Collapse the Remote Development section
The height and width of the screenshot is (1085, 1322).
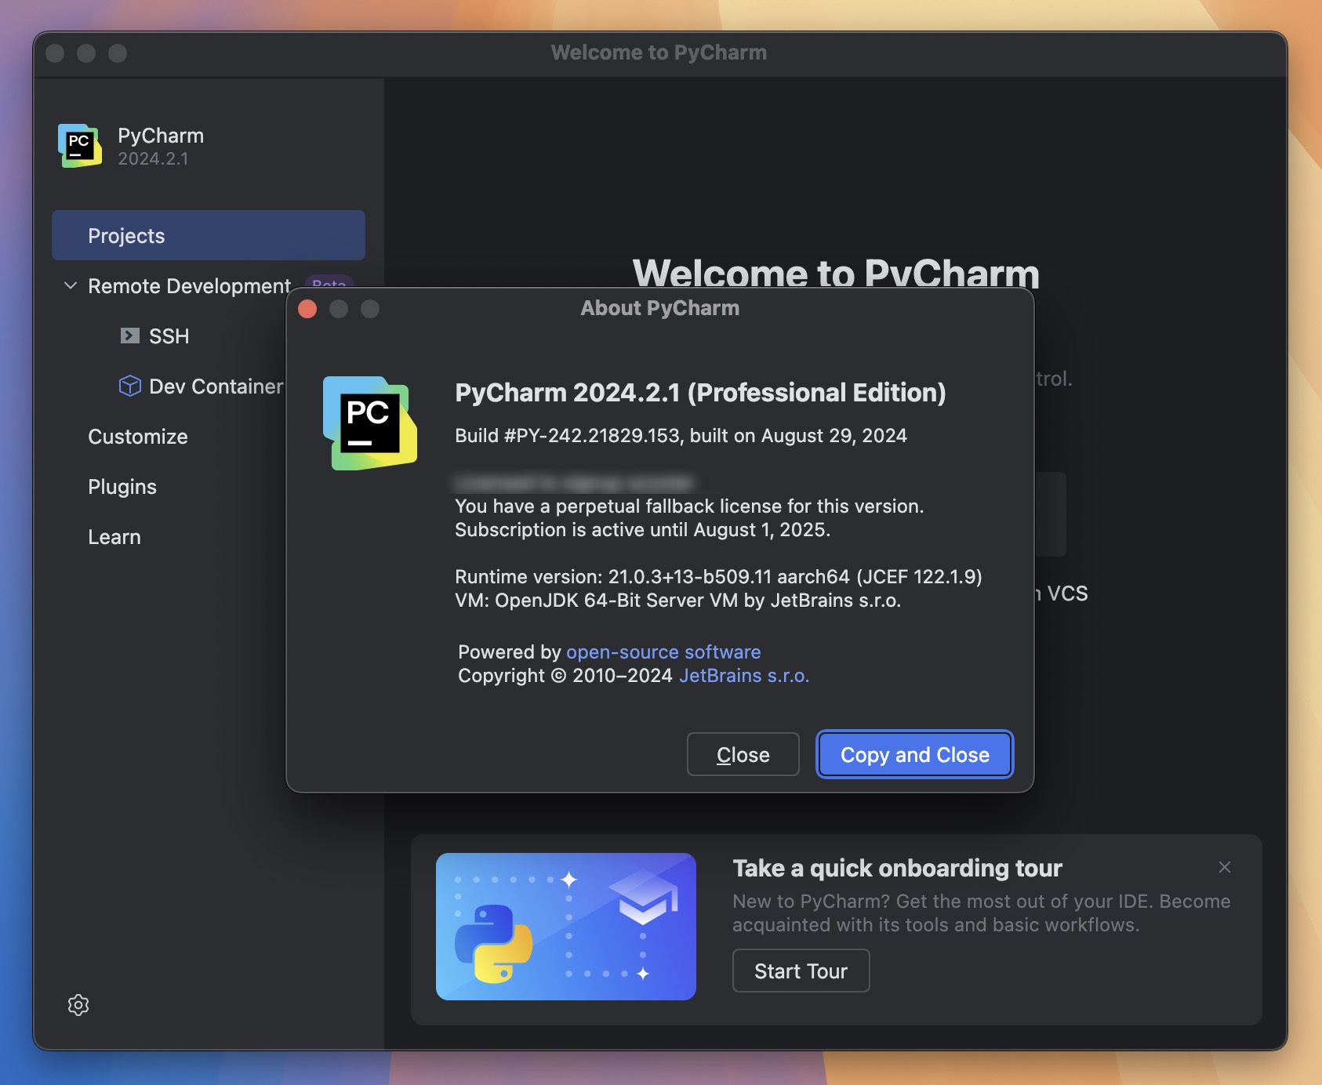pyautogui.click(x=71, y=285)
